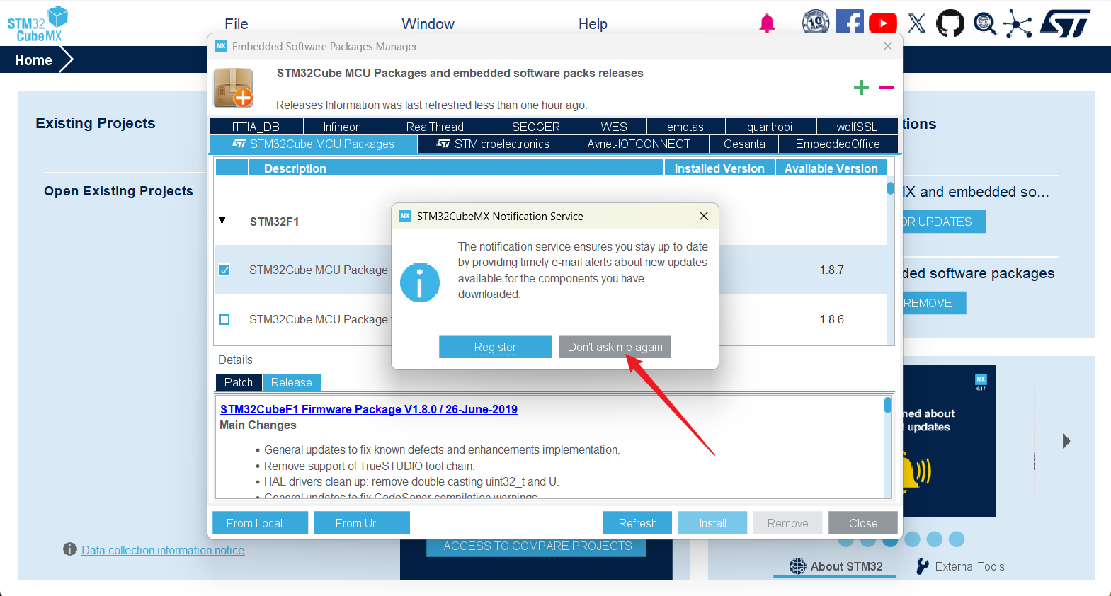Image resolution: width=1111 pixels, height=596 pixels.
Task: Click the Installed Version column header
Action: pyautogui.click(x=719, y=168)
